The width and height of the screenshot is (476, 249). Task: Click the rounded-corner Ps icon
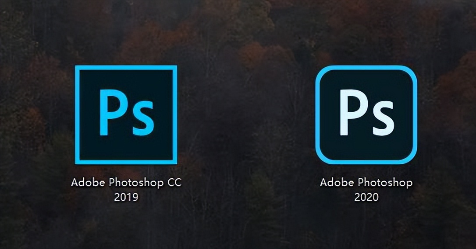366,115
